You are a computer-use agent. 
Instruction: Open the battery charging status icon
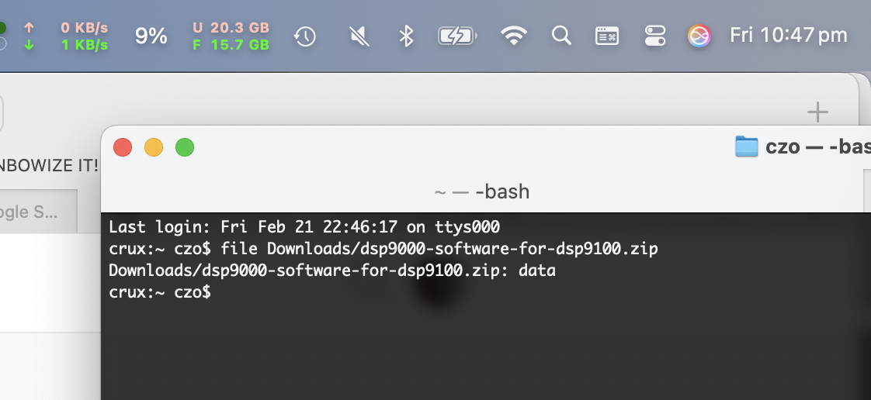point(457,36)
